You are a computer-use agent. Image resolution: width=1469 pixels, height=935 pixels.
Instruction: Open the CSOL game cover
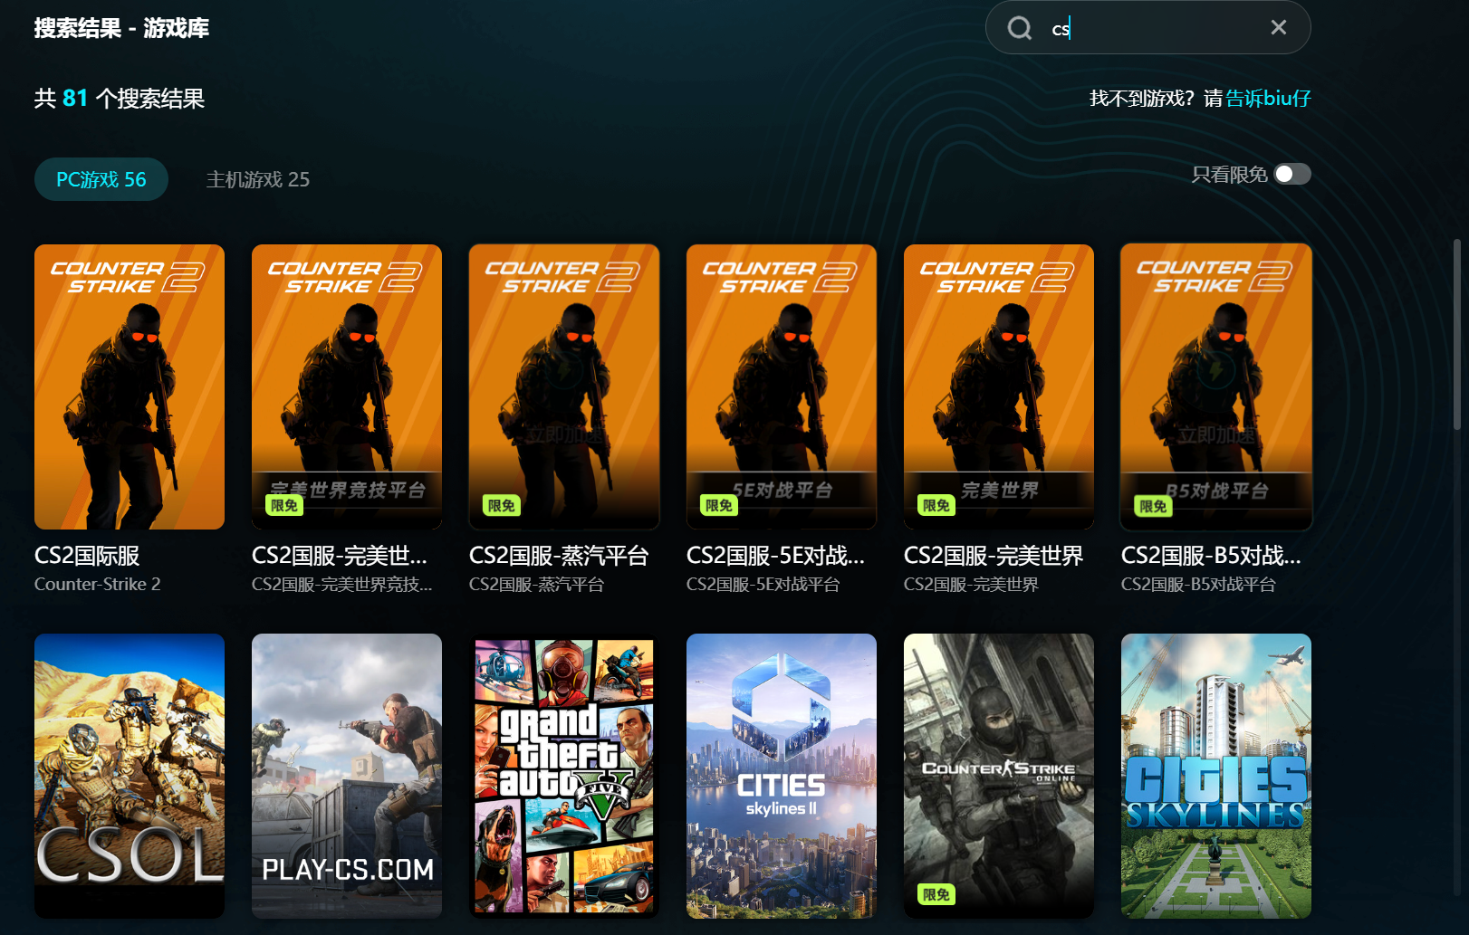(x=130, y=776)
